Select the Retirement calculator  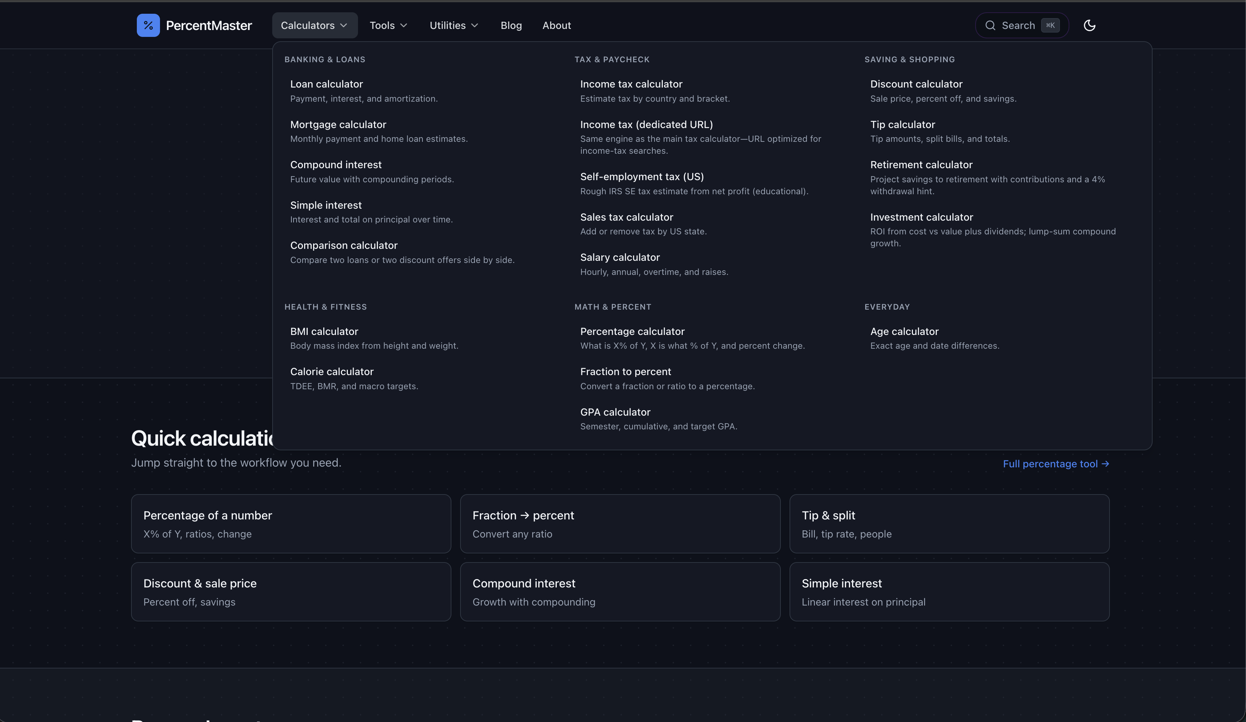pyautogui.click(x=921, y=165)
